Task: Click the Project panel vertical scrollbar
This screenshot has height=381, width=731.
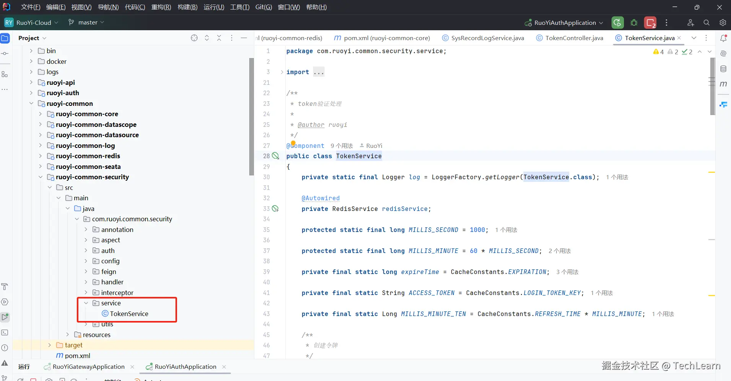Action: click(251, 117)
